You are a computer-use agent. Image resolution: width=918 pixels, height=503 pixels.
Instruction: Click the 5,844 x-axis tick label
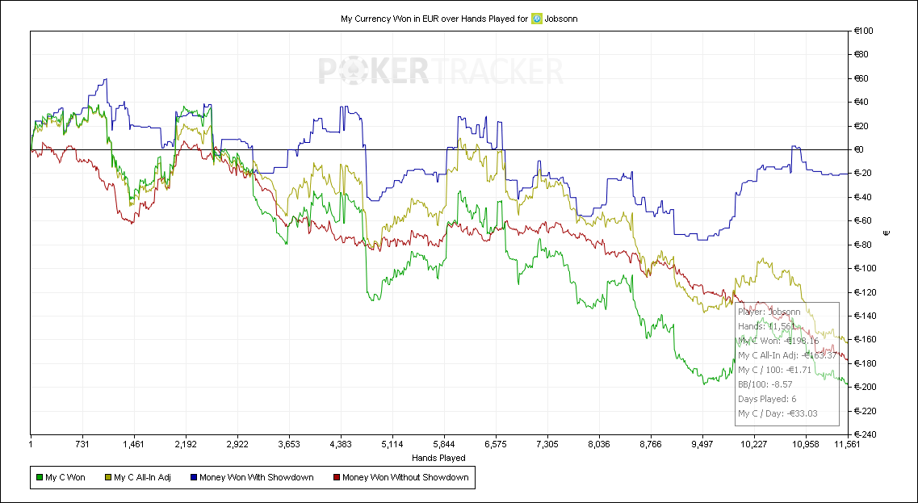pyautogui.click(x=444, y=444)
